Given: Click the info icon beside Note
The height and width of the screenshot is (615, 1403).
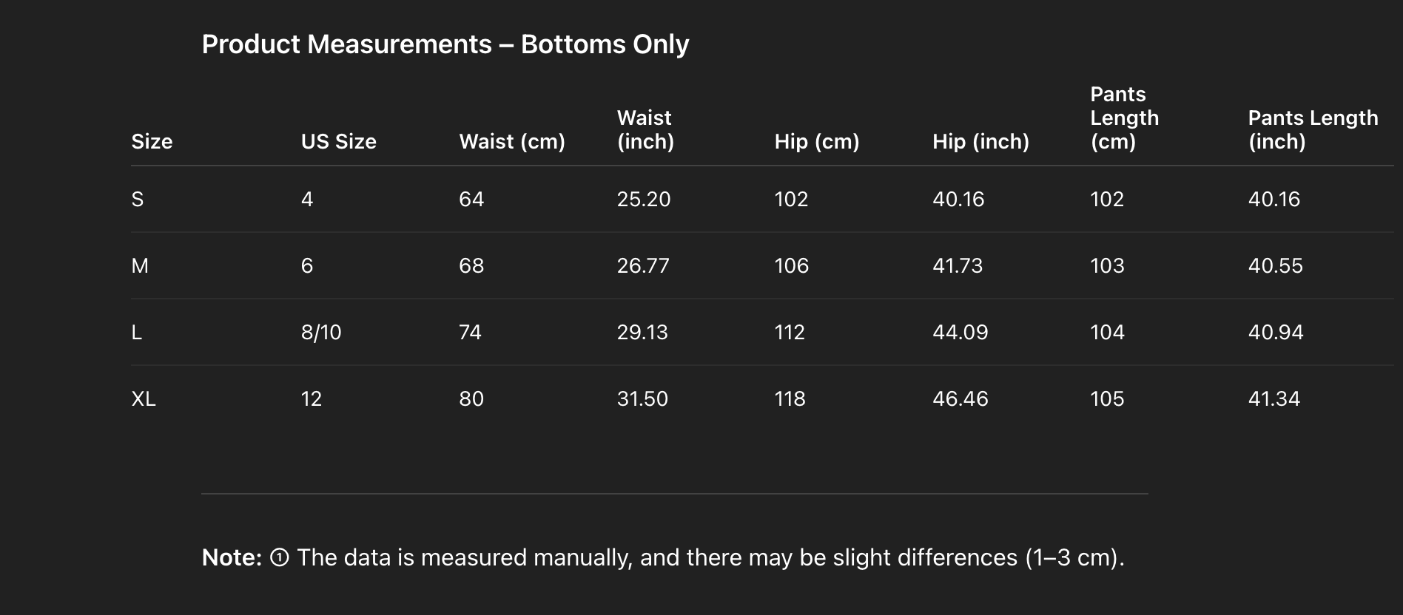Looking at the screenshot, I should (x=280, y=557).
